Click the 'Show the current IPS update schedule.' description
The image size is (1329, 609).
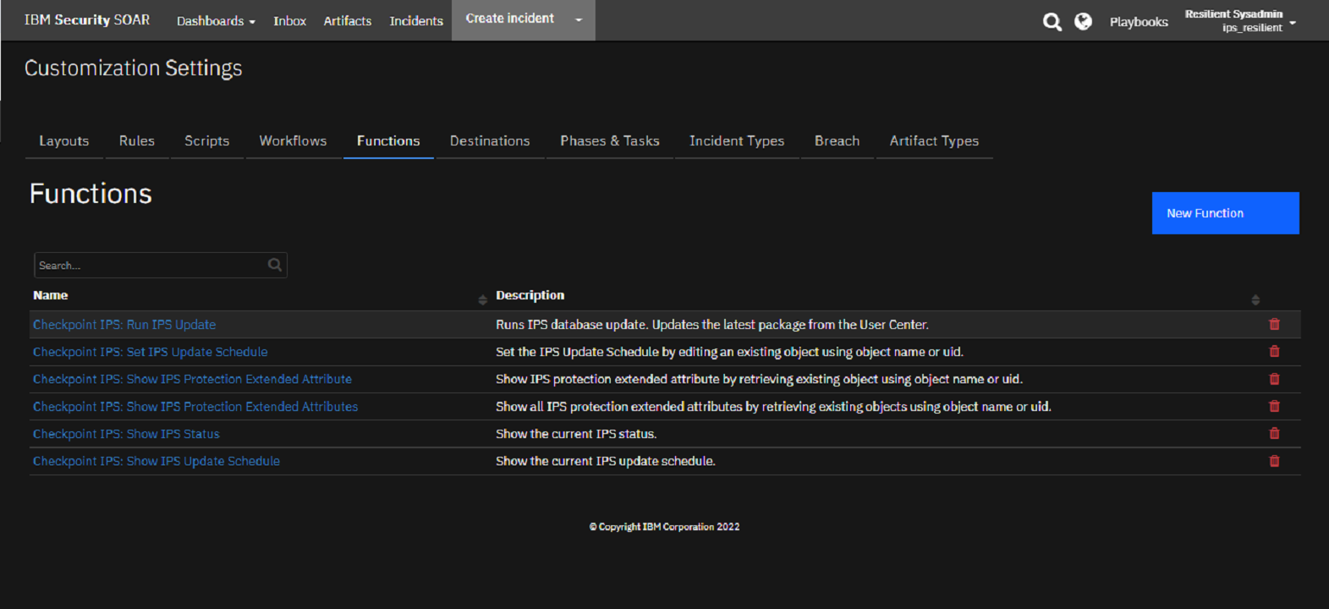tap(606, 461)
